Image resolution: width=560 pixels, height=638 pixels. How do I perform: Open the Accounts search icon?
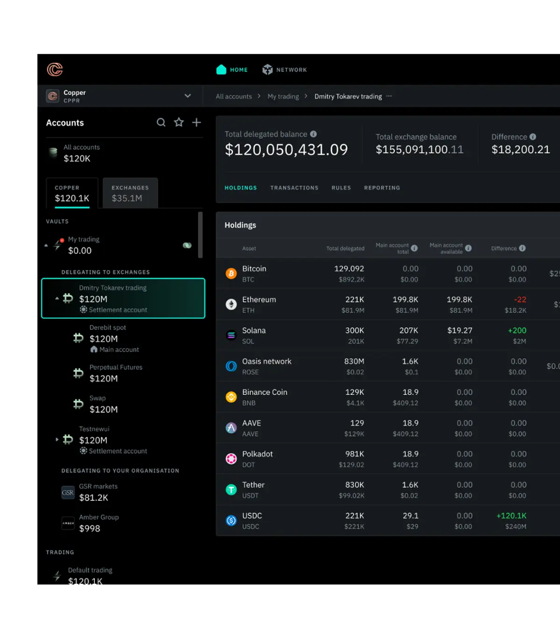pos(161,122)
